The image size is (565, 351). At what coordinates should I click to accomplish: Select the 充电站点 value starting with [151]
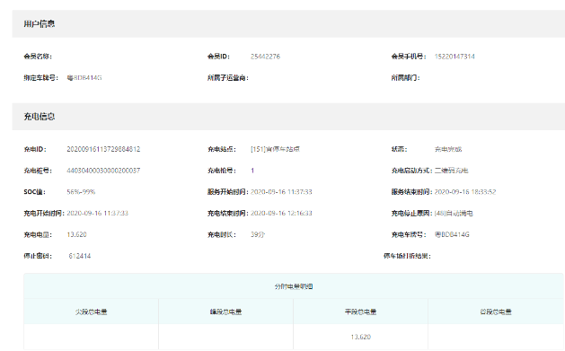(275, 149)
